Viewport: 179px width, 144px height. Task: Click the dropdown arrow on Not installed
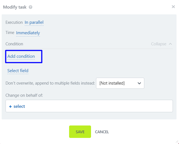(139, 83)
